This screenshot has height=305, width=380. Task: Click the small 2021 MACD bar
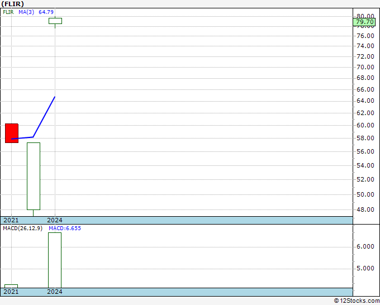tap(11, 286)
